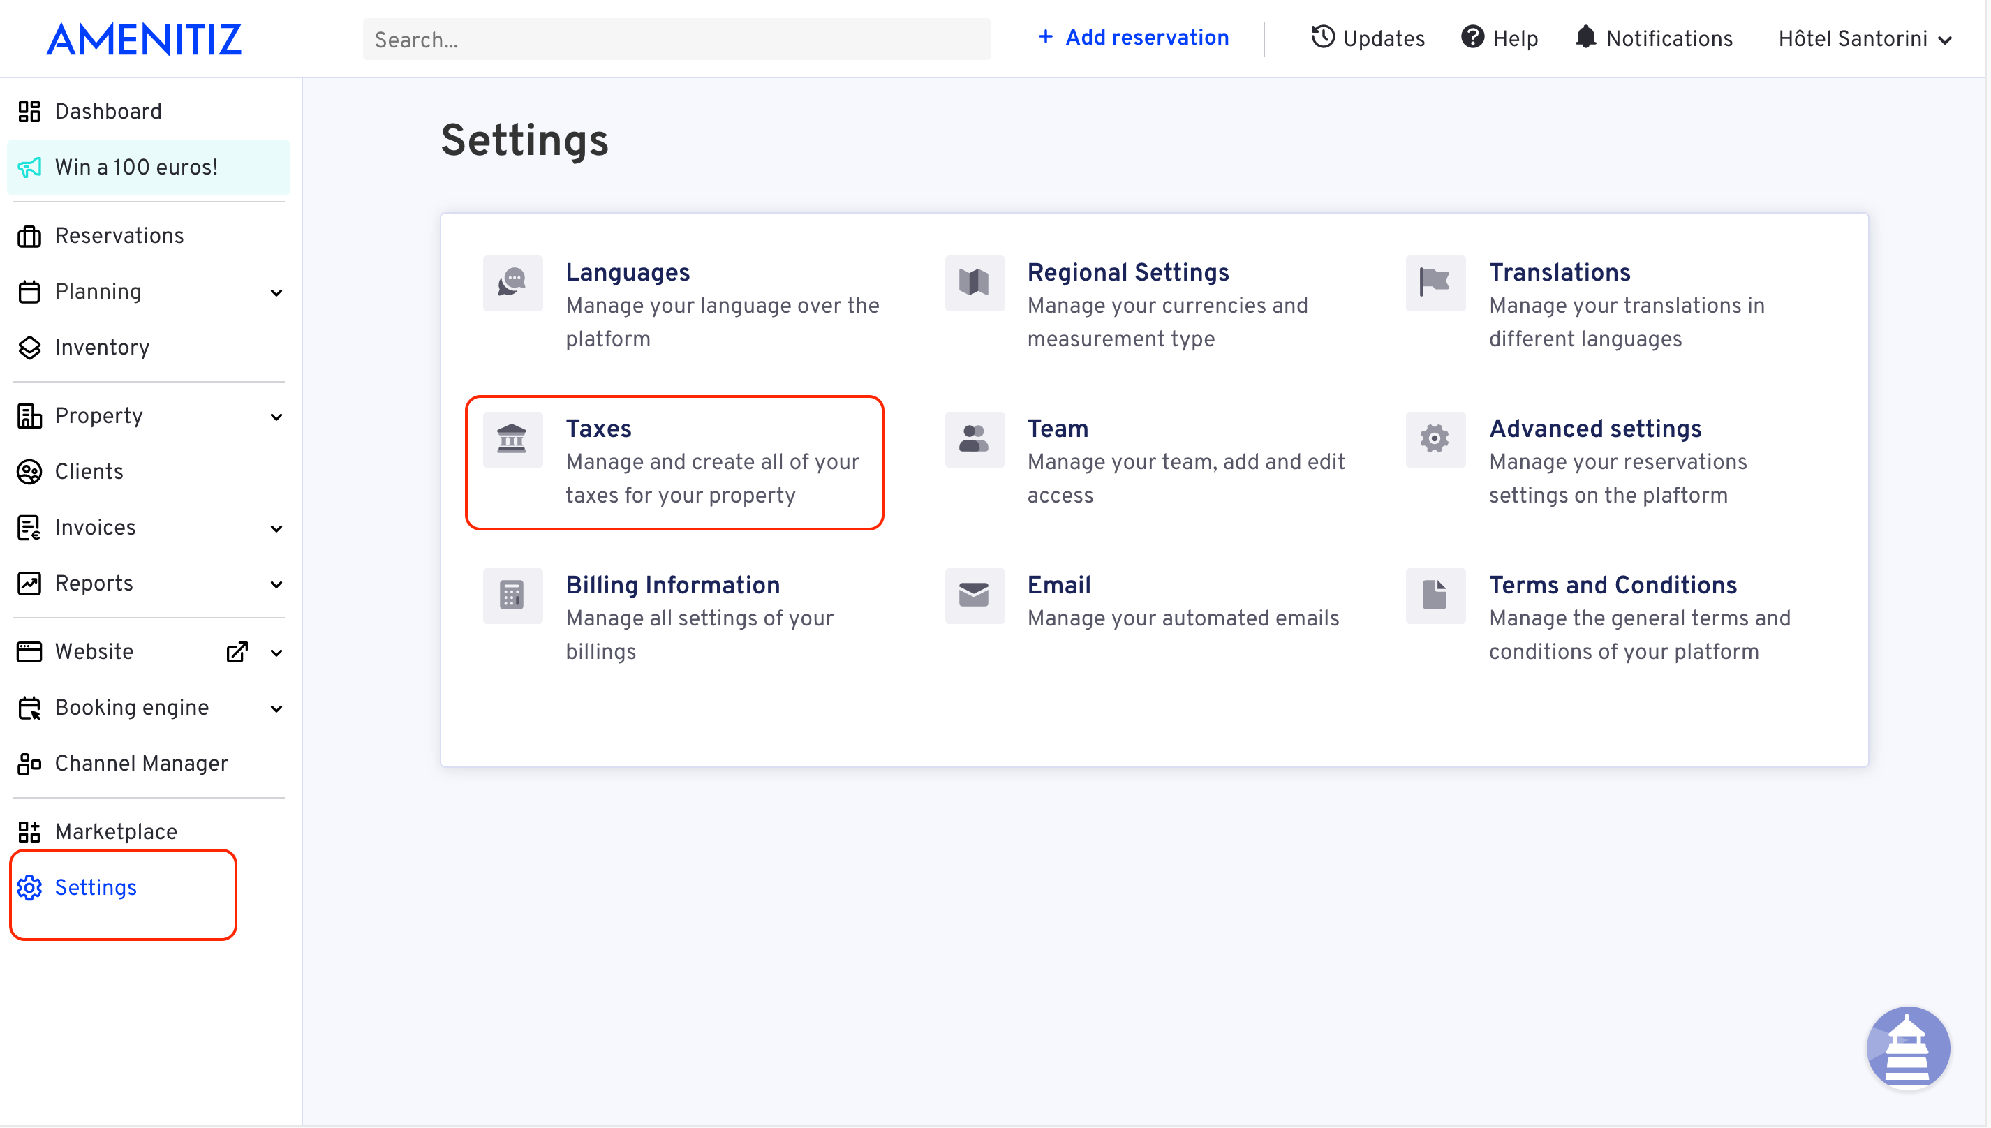Expand the Booking engine submenu chevron

coord(276,708)
